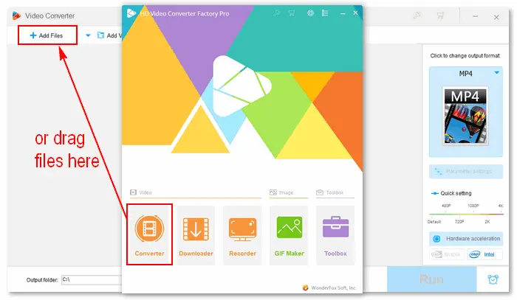This screenshot has height=300, width=517.
Task: Click the Default quick setting label
Action: (x=434, y=222)
